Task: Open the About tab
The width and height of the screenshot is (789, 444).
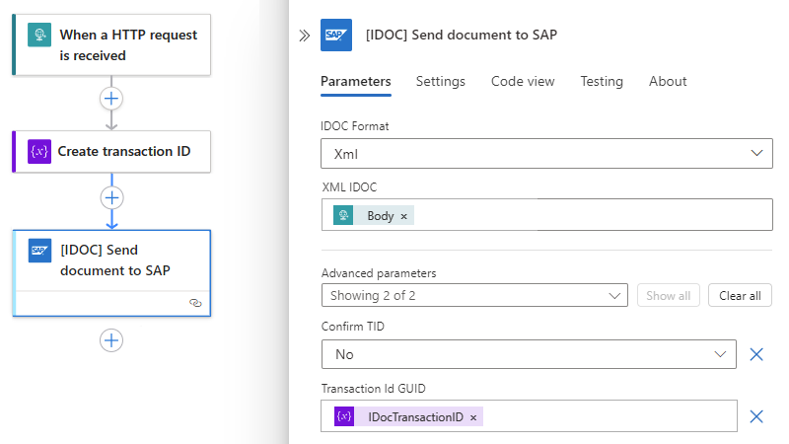Action: (668, 81)
